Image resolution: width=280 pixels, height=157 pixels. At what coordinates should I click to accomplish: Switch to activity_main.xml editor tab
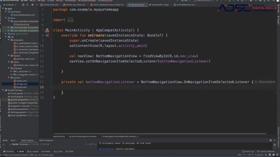49,5
